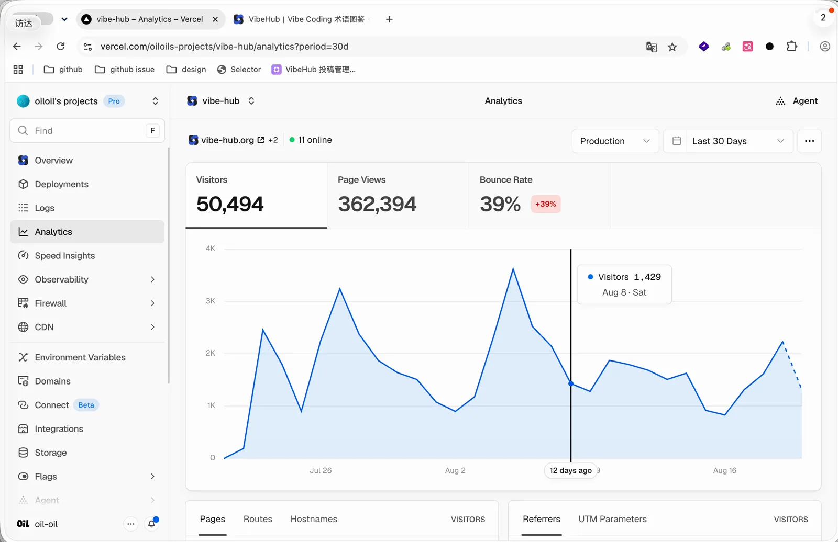Open Deployments in the sidebar
Screen dimensions: 838x542
point(87,184)
